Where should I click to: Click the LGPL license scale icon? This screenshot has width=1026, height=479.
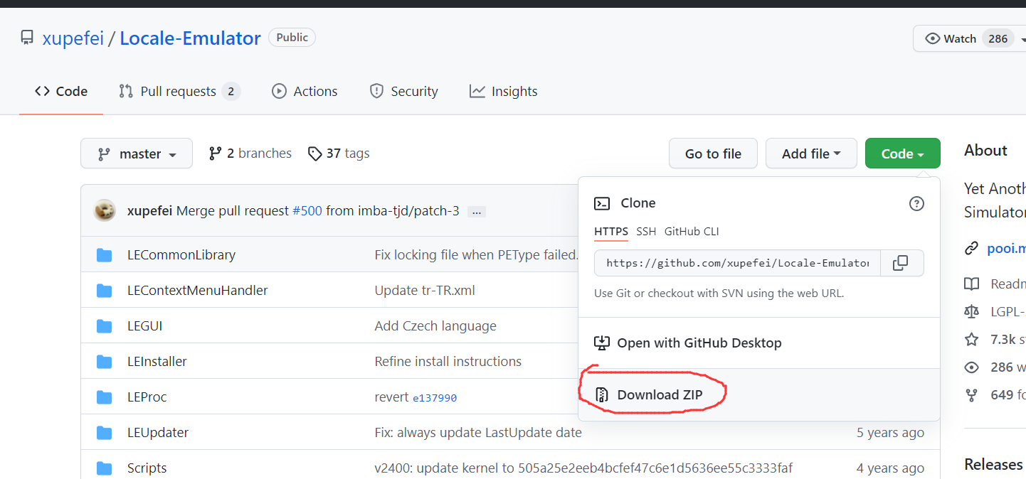tap(972, 311)
